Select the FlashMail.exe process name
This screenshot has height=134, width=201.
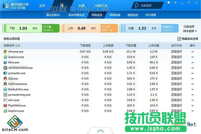17,105
